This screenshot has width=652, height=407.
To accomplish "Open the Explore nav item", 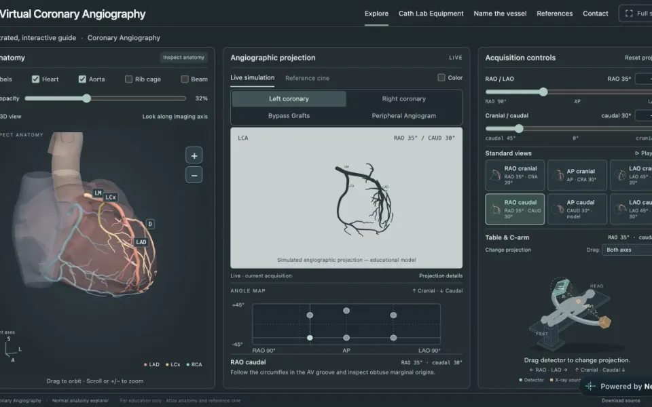I will 376,14.
